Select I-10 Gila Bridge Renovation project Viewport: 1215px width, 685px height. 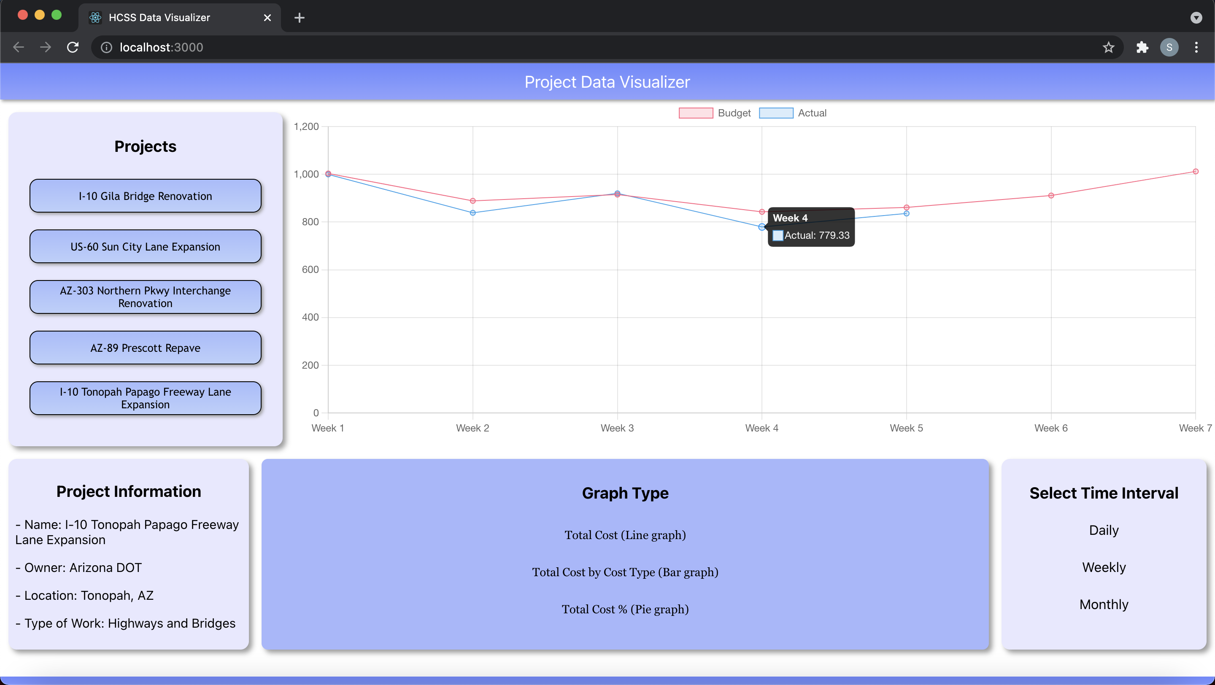click(x=145, y=196)
